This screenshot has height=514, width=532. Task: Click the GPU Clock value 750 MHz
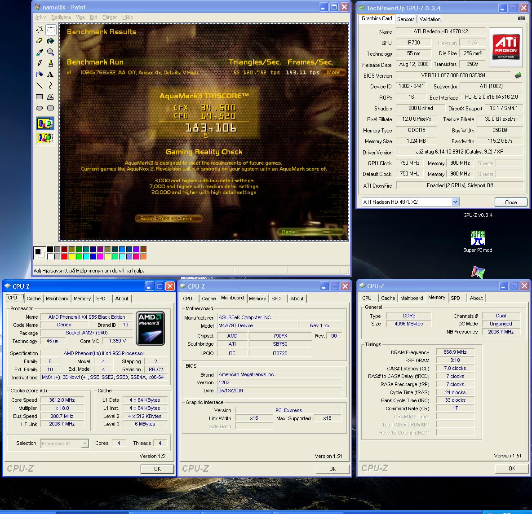coord(409,163)
